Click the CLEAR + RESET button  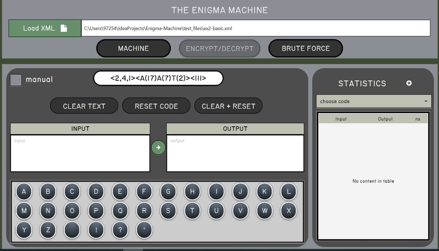[x=228, y=105]
